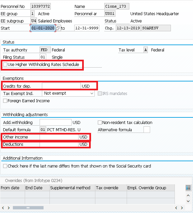Check the Foreign Earned Income box
Screen dimensions: 193x213
pos(5,101)
